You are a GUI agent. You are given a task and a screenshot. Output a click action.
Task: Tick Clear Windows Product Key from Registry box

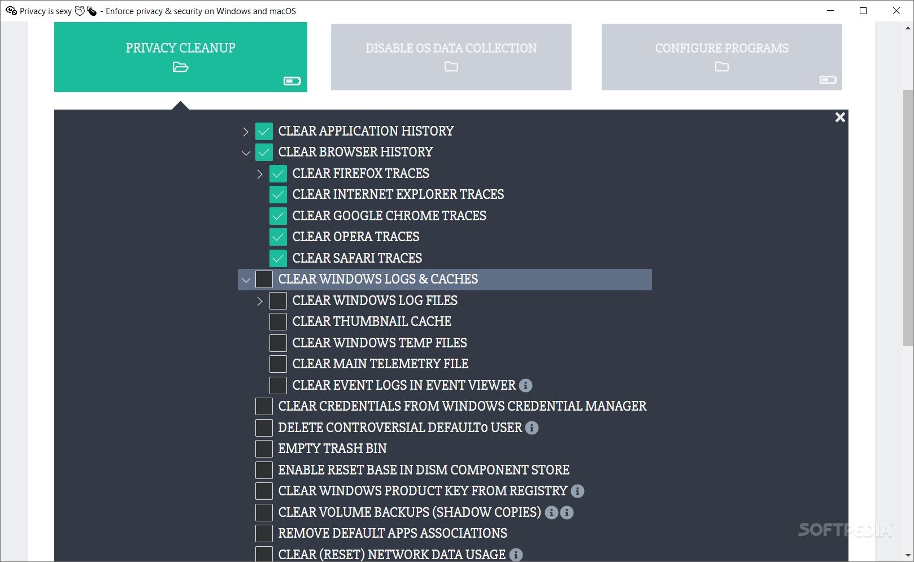coord(264,491)
